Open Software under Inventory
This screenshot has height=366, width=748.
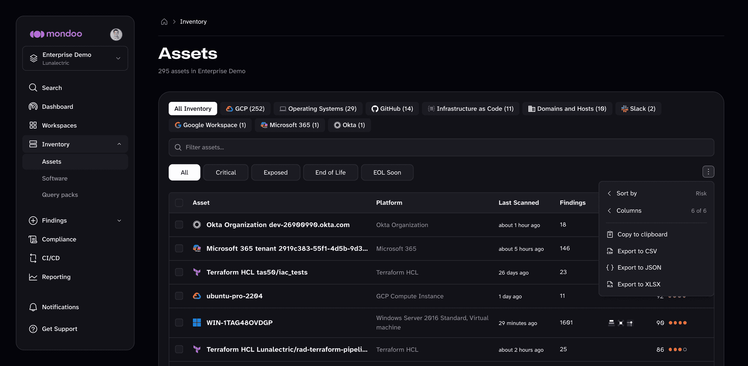pos(55,179)
